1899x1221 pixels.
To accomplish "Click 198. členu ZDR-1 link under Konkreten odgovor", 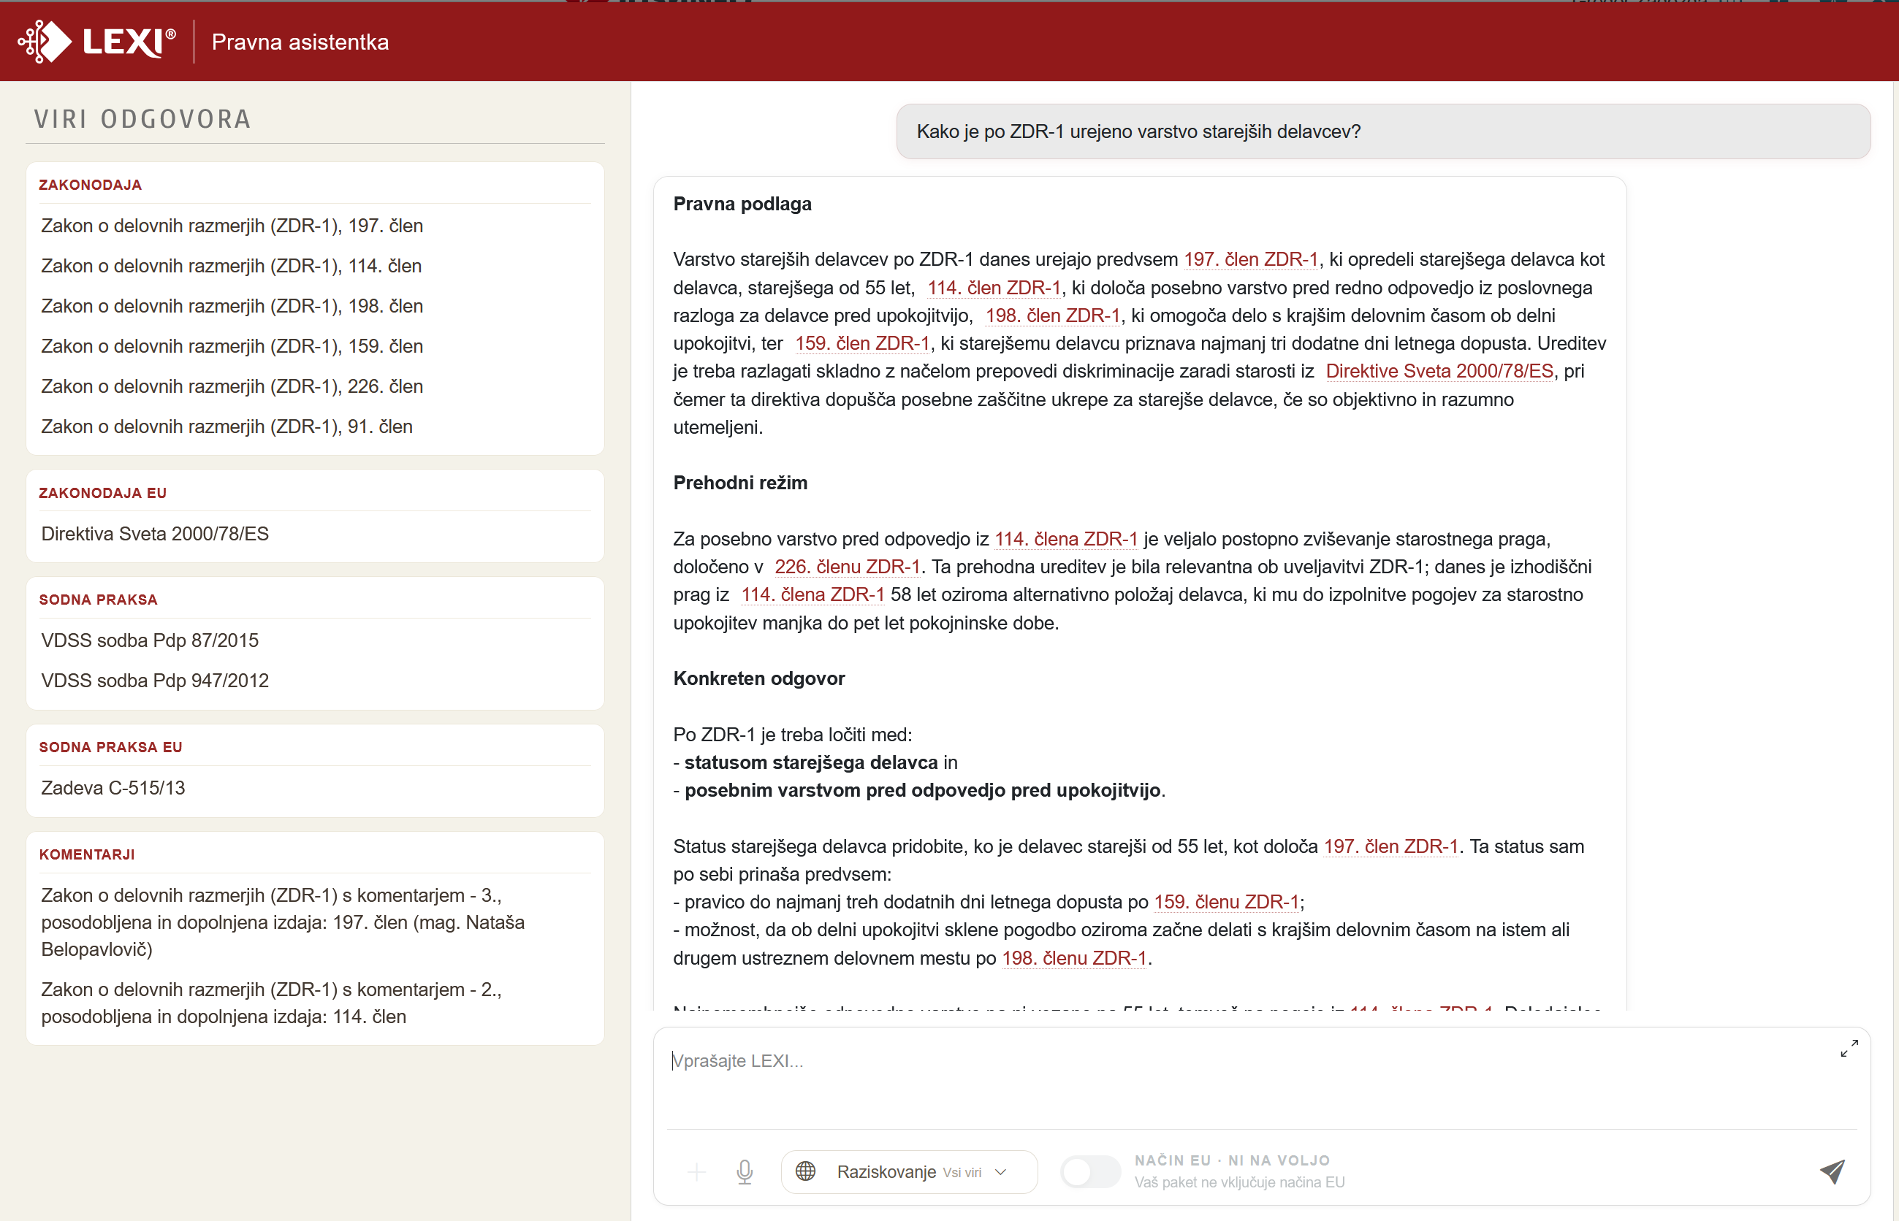I will pos(1074,958).
